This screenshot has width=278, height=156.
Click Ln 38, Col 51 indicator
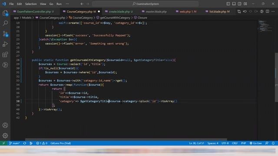tap(197, 143)
